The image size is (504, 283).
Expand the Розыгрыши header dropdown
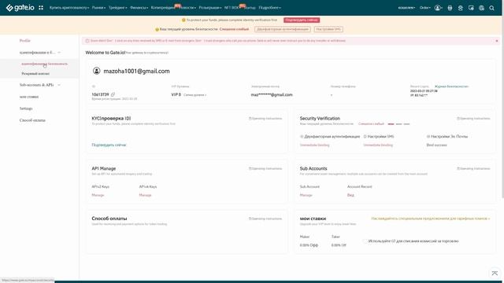(x=210, y=8)
